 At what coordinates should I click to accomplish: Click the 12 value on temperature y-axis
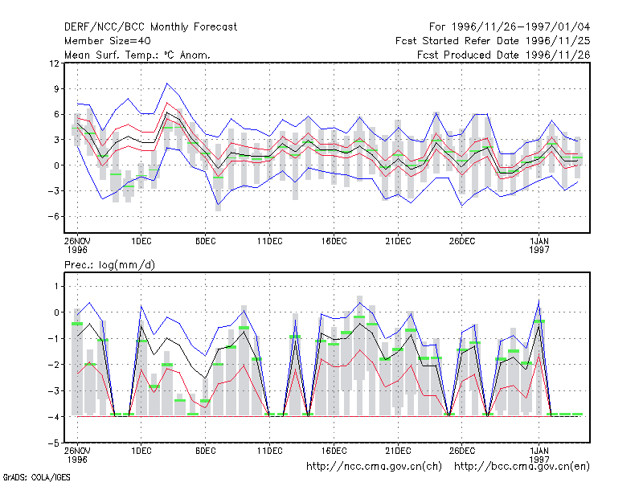point(54,63)
